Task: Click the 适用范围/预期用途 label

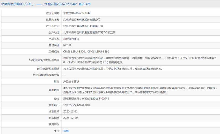Action: pos(48,69)
